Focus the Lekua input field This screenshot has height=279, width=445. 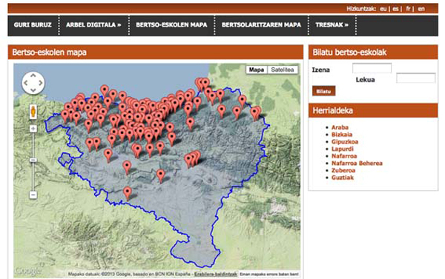click(x=416, y=78)
